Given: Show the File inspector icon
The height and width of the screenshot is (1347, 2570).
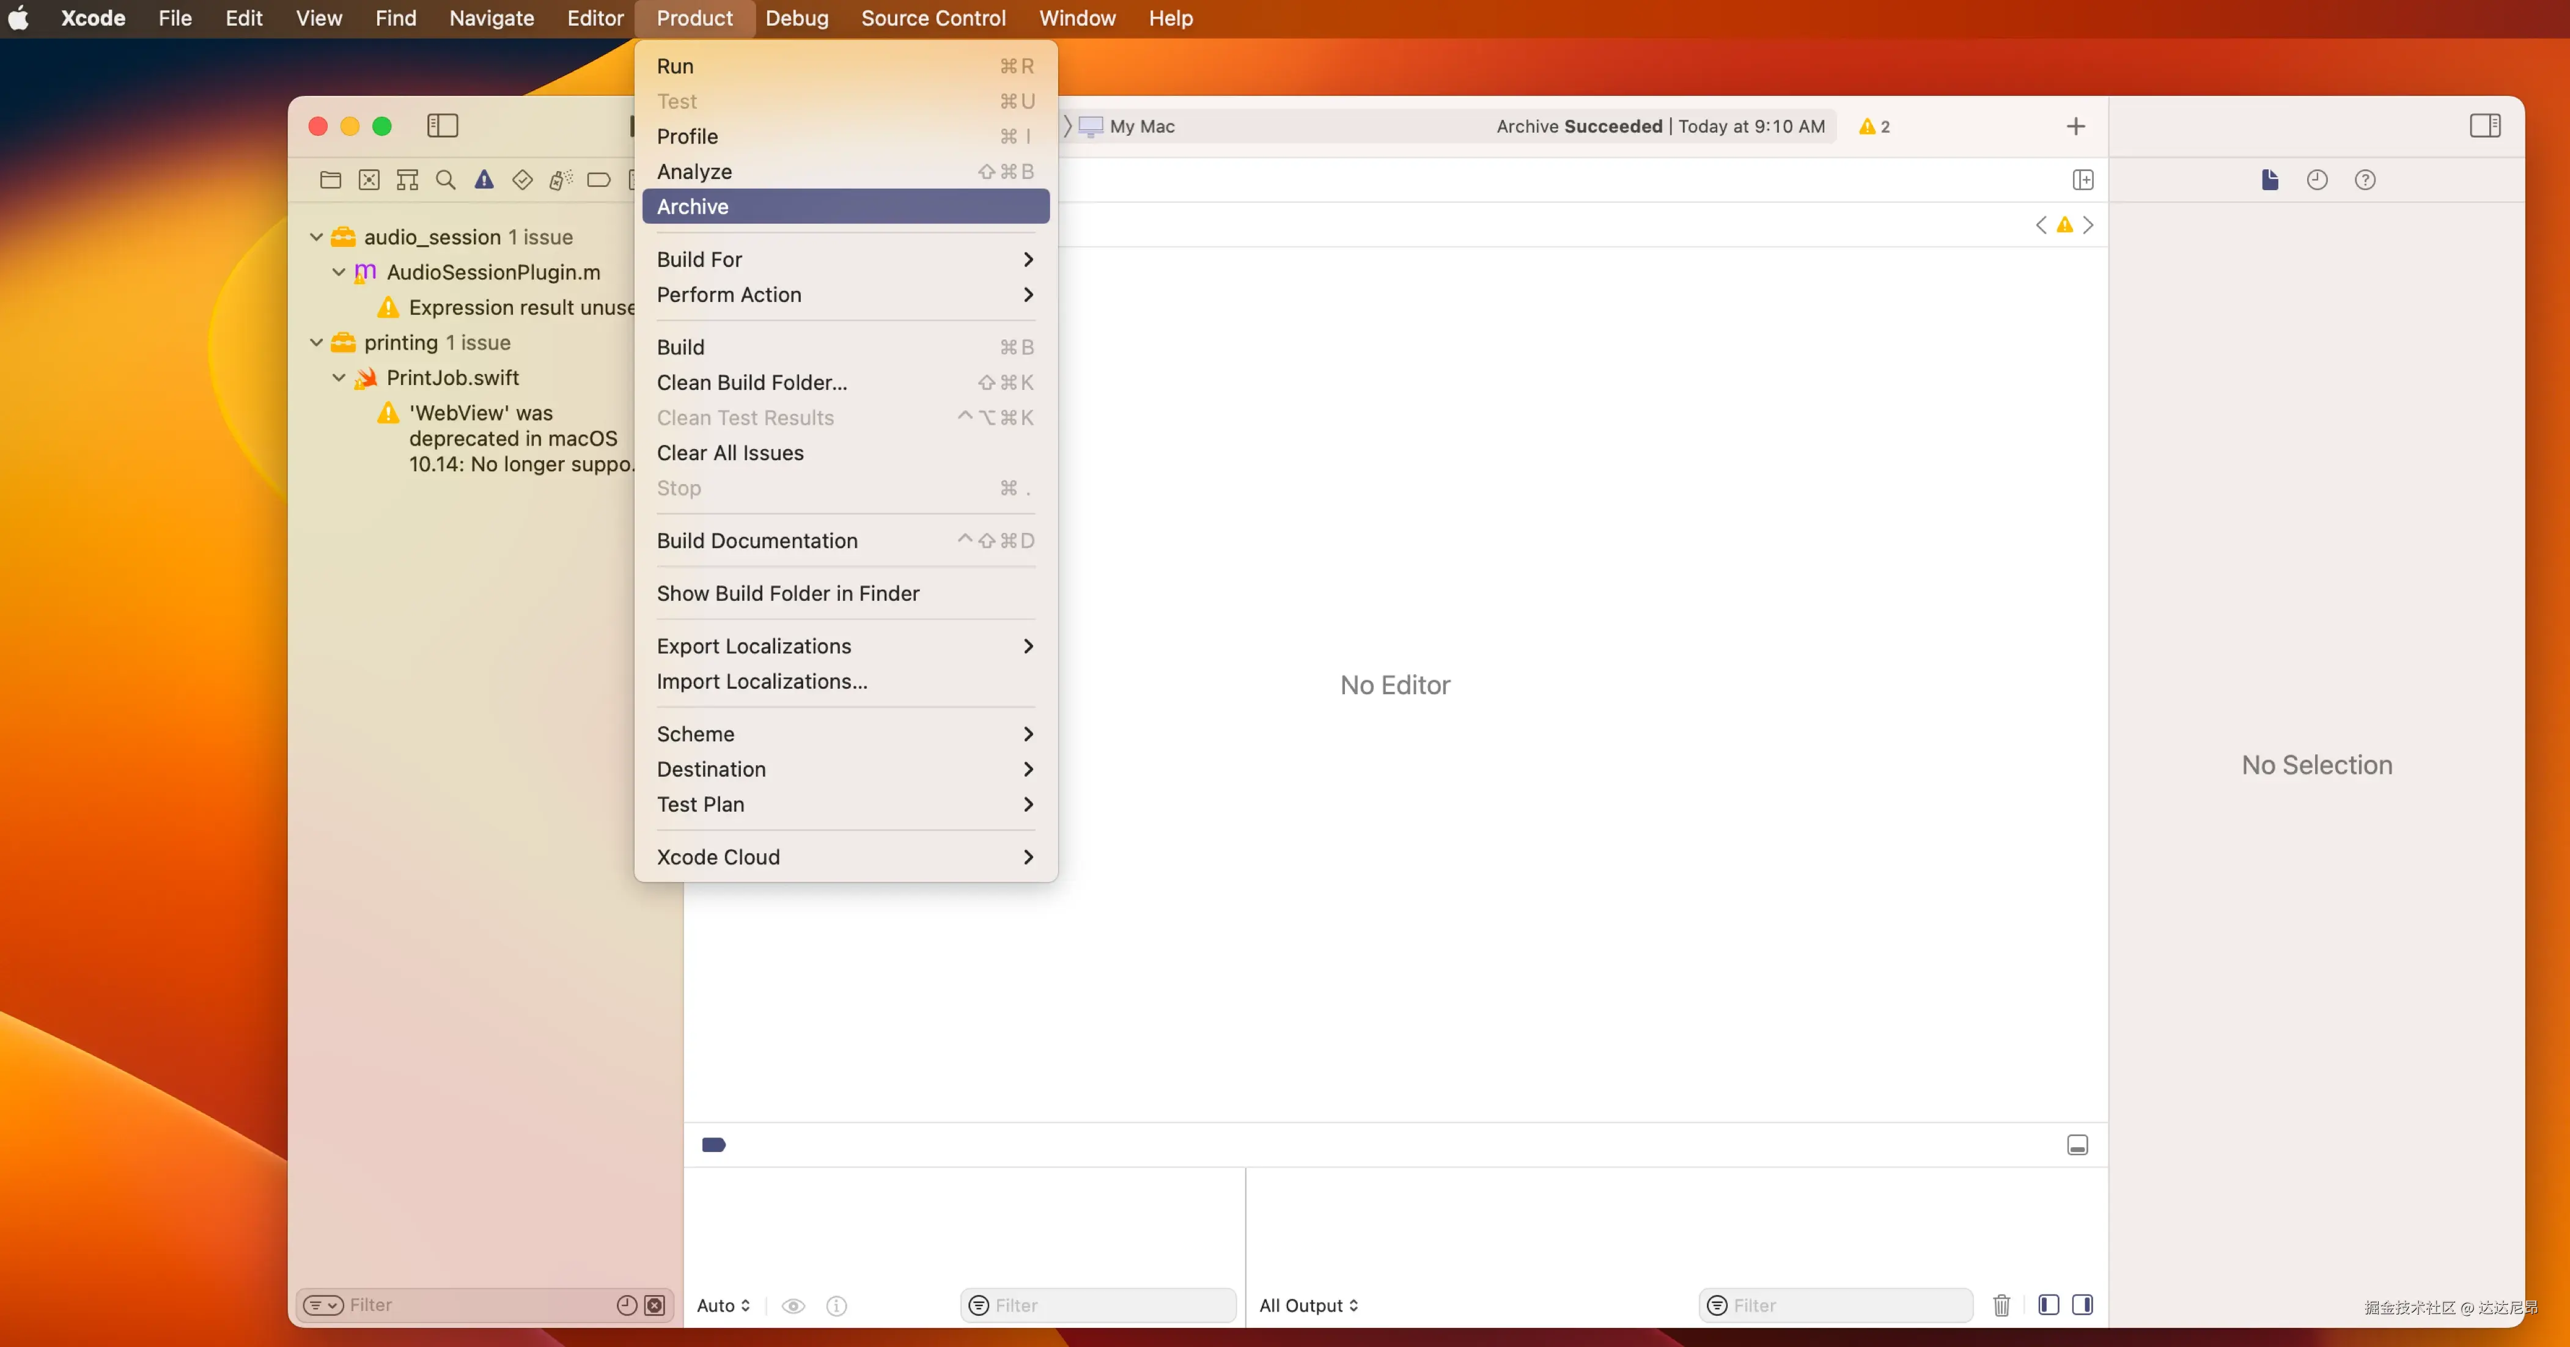Looking at the screenshot, I should [2270, 180].
